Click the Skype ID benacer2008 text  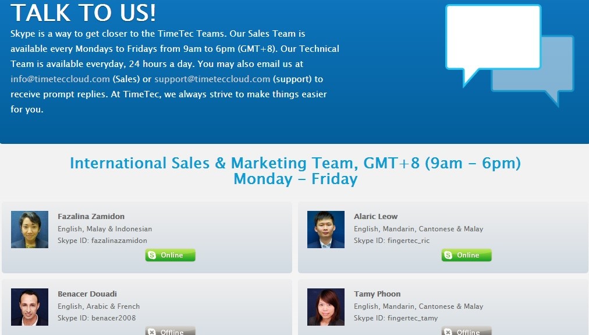coord(97,318)
